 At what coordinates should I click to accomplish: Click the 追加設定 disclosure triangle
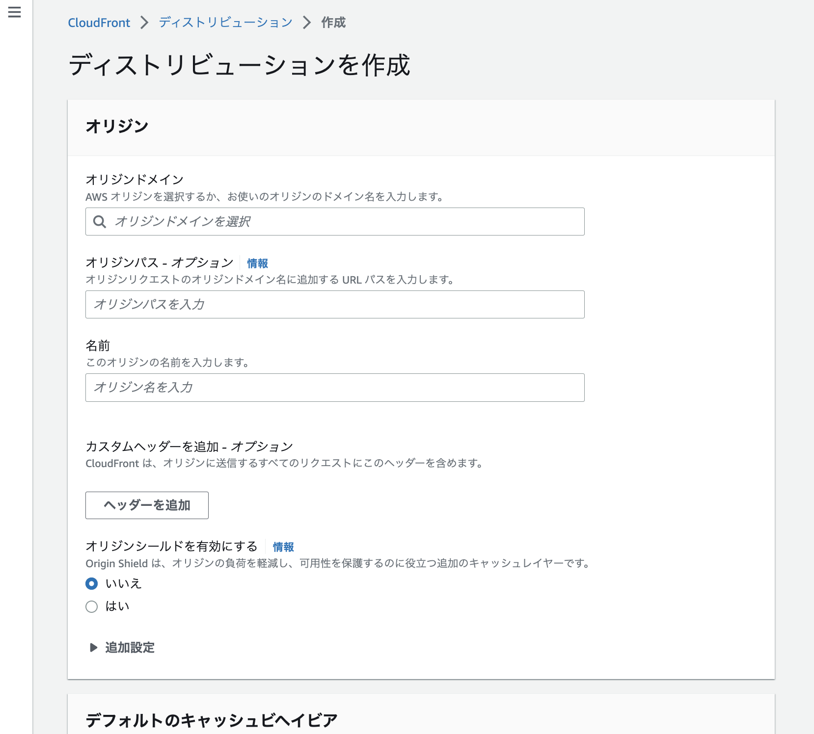click(x=93, y=648)
